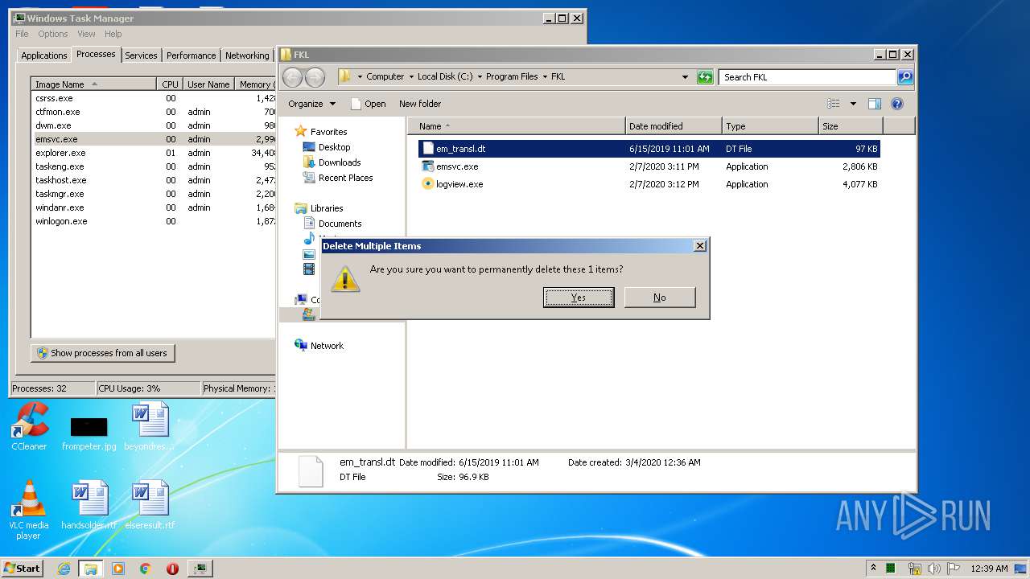Click Show processes from all users button
This screenshot has width=1030, height=579.
103,353
